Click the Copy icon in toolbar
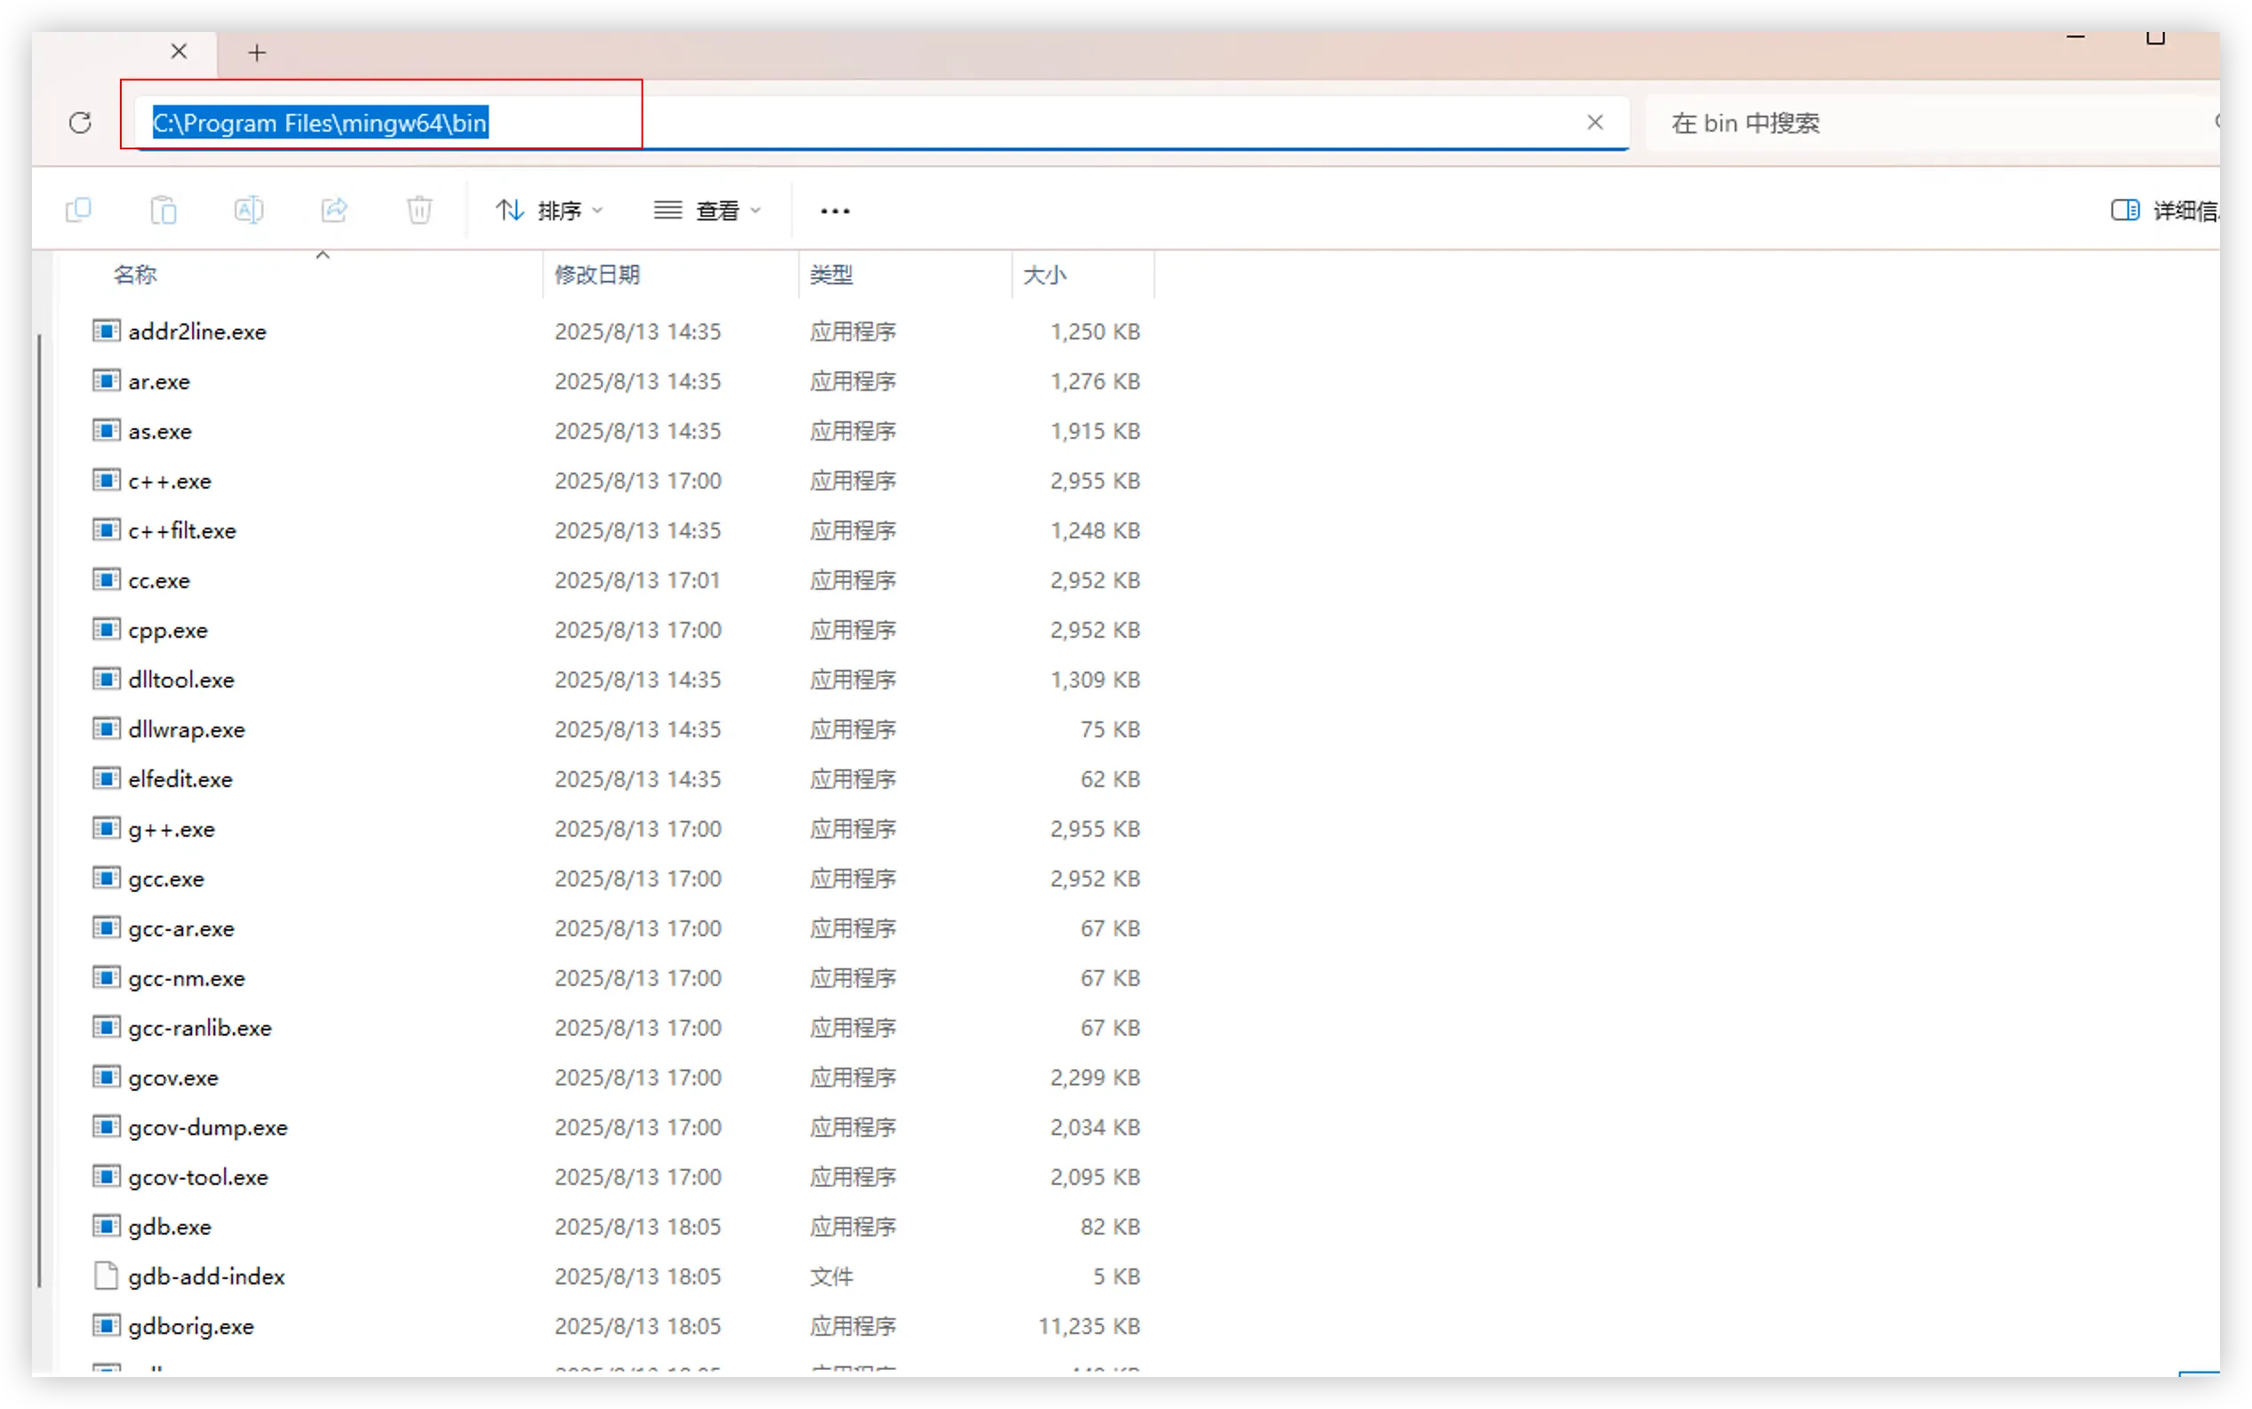 78,211
